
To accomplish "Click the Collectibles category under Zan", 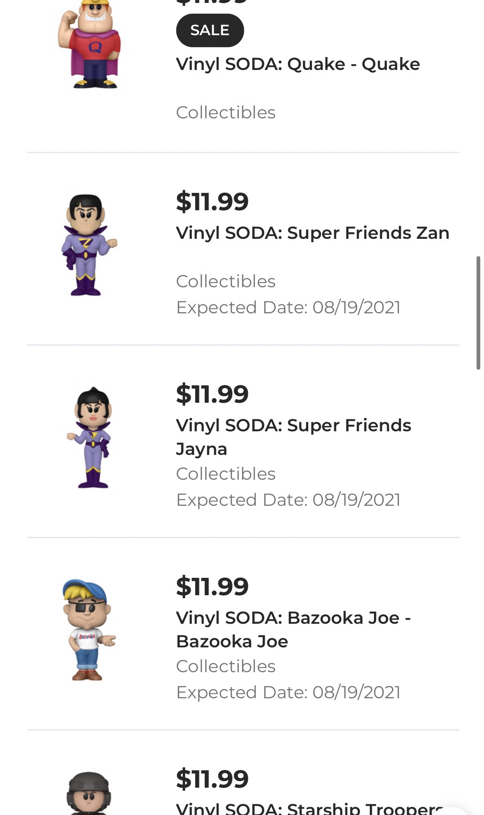I will [226, 281].
